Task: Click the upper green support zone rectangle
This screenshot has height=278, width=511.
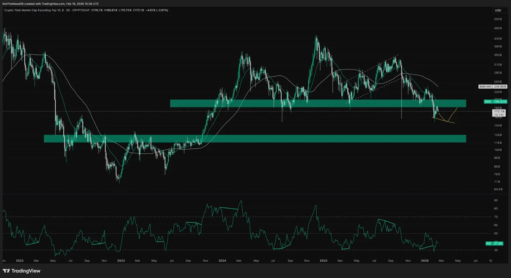Action: [318, 103]
